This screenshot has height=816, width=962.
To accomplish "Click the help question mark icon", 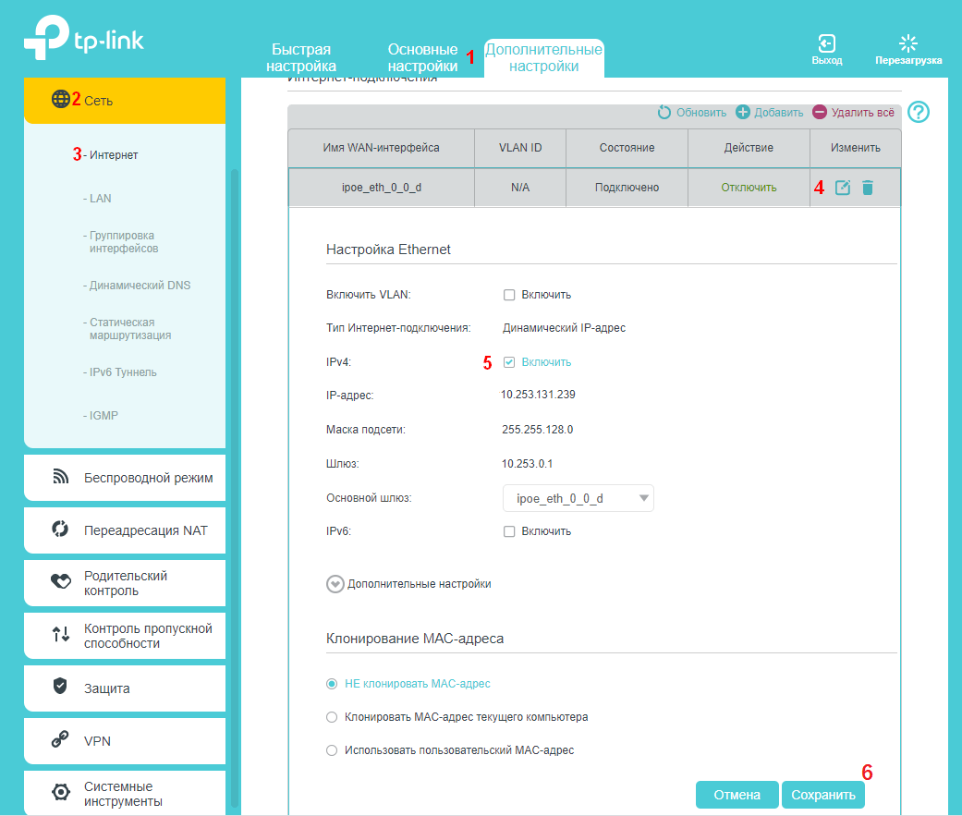I will pos(919,112).
